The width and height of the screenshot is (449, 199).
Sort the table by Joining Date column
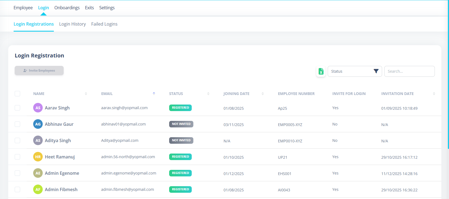click(x=263, y=94)
